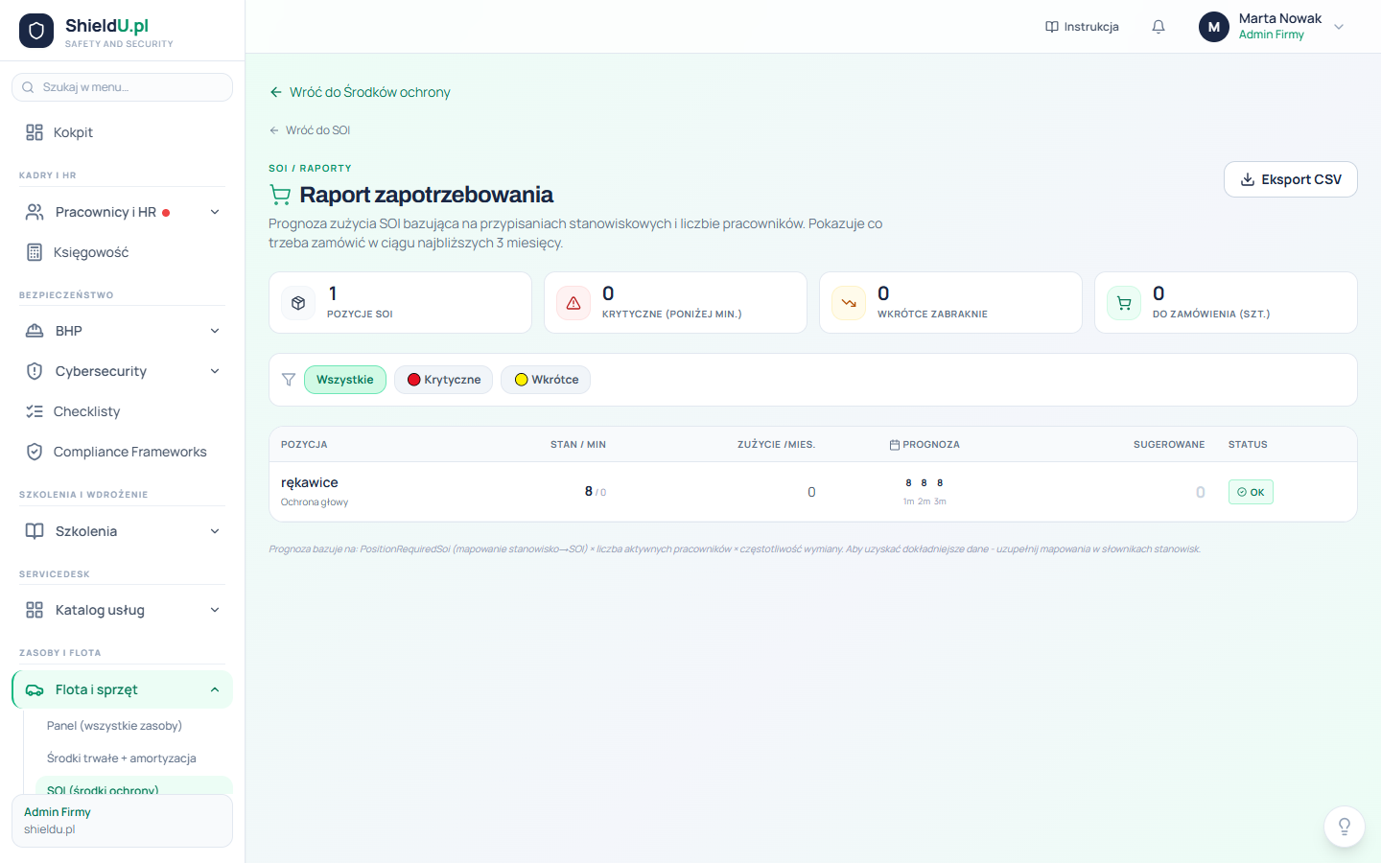
Task: Click the shopping cart icon beside report title
Action: click(280, 195)
